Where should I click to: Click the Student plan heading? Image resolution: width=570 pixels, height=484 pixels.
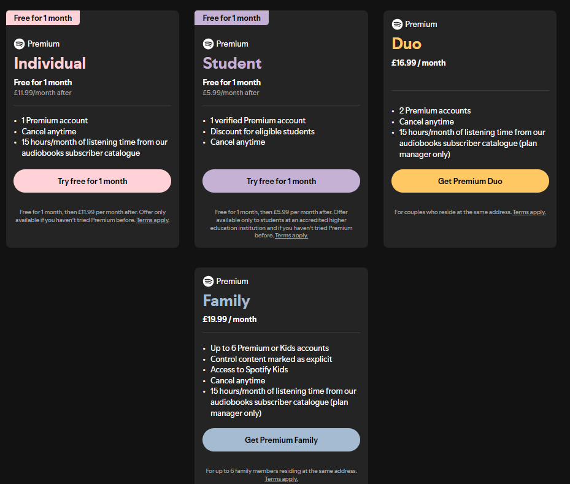click(232, 63)
